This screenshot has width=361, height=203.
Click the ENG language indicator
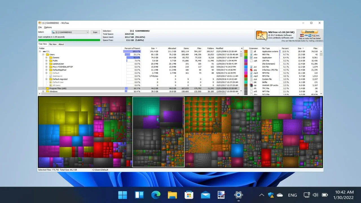coord(292,195)
